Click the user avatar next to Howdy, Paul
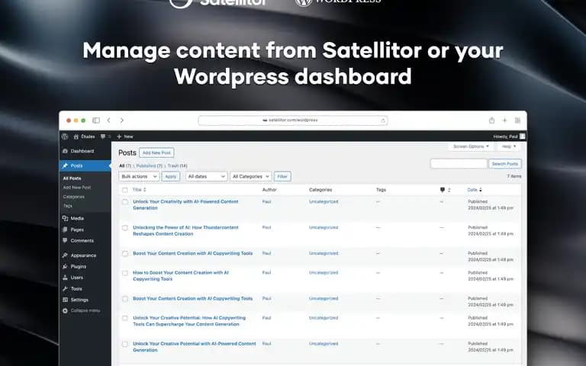The image size is (586, 366). coord(523,136)
